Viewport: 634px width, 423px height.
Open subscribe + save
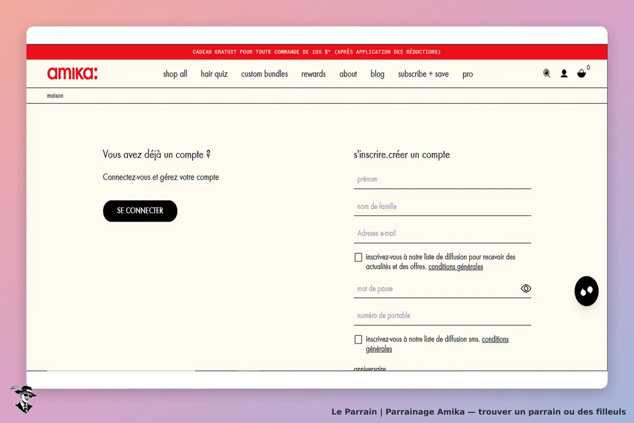pyautogui.click(x=423, y=74)
